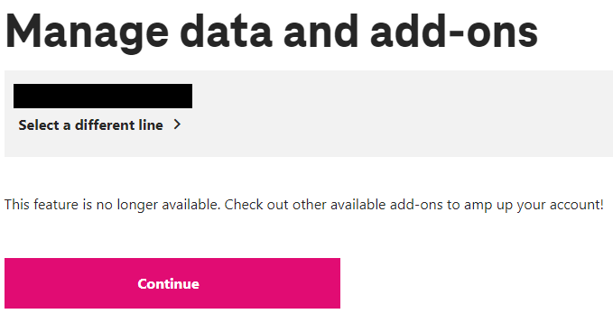This screenshot has height=332, width=613.
Task: Click the chevron arrow beside Select a different line
Action: coord(177,124)
